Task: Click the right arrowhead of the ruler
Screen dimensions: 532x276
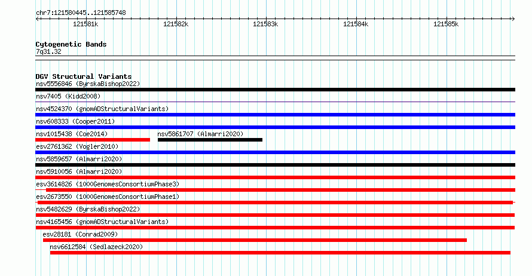Action: click(513, 19)
